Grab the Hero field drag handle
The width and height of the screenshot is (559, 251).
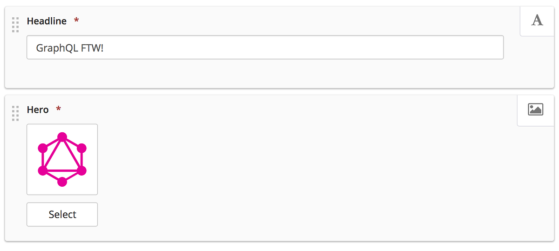tap(15, 113)
